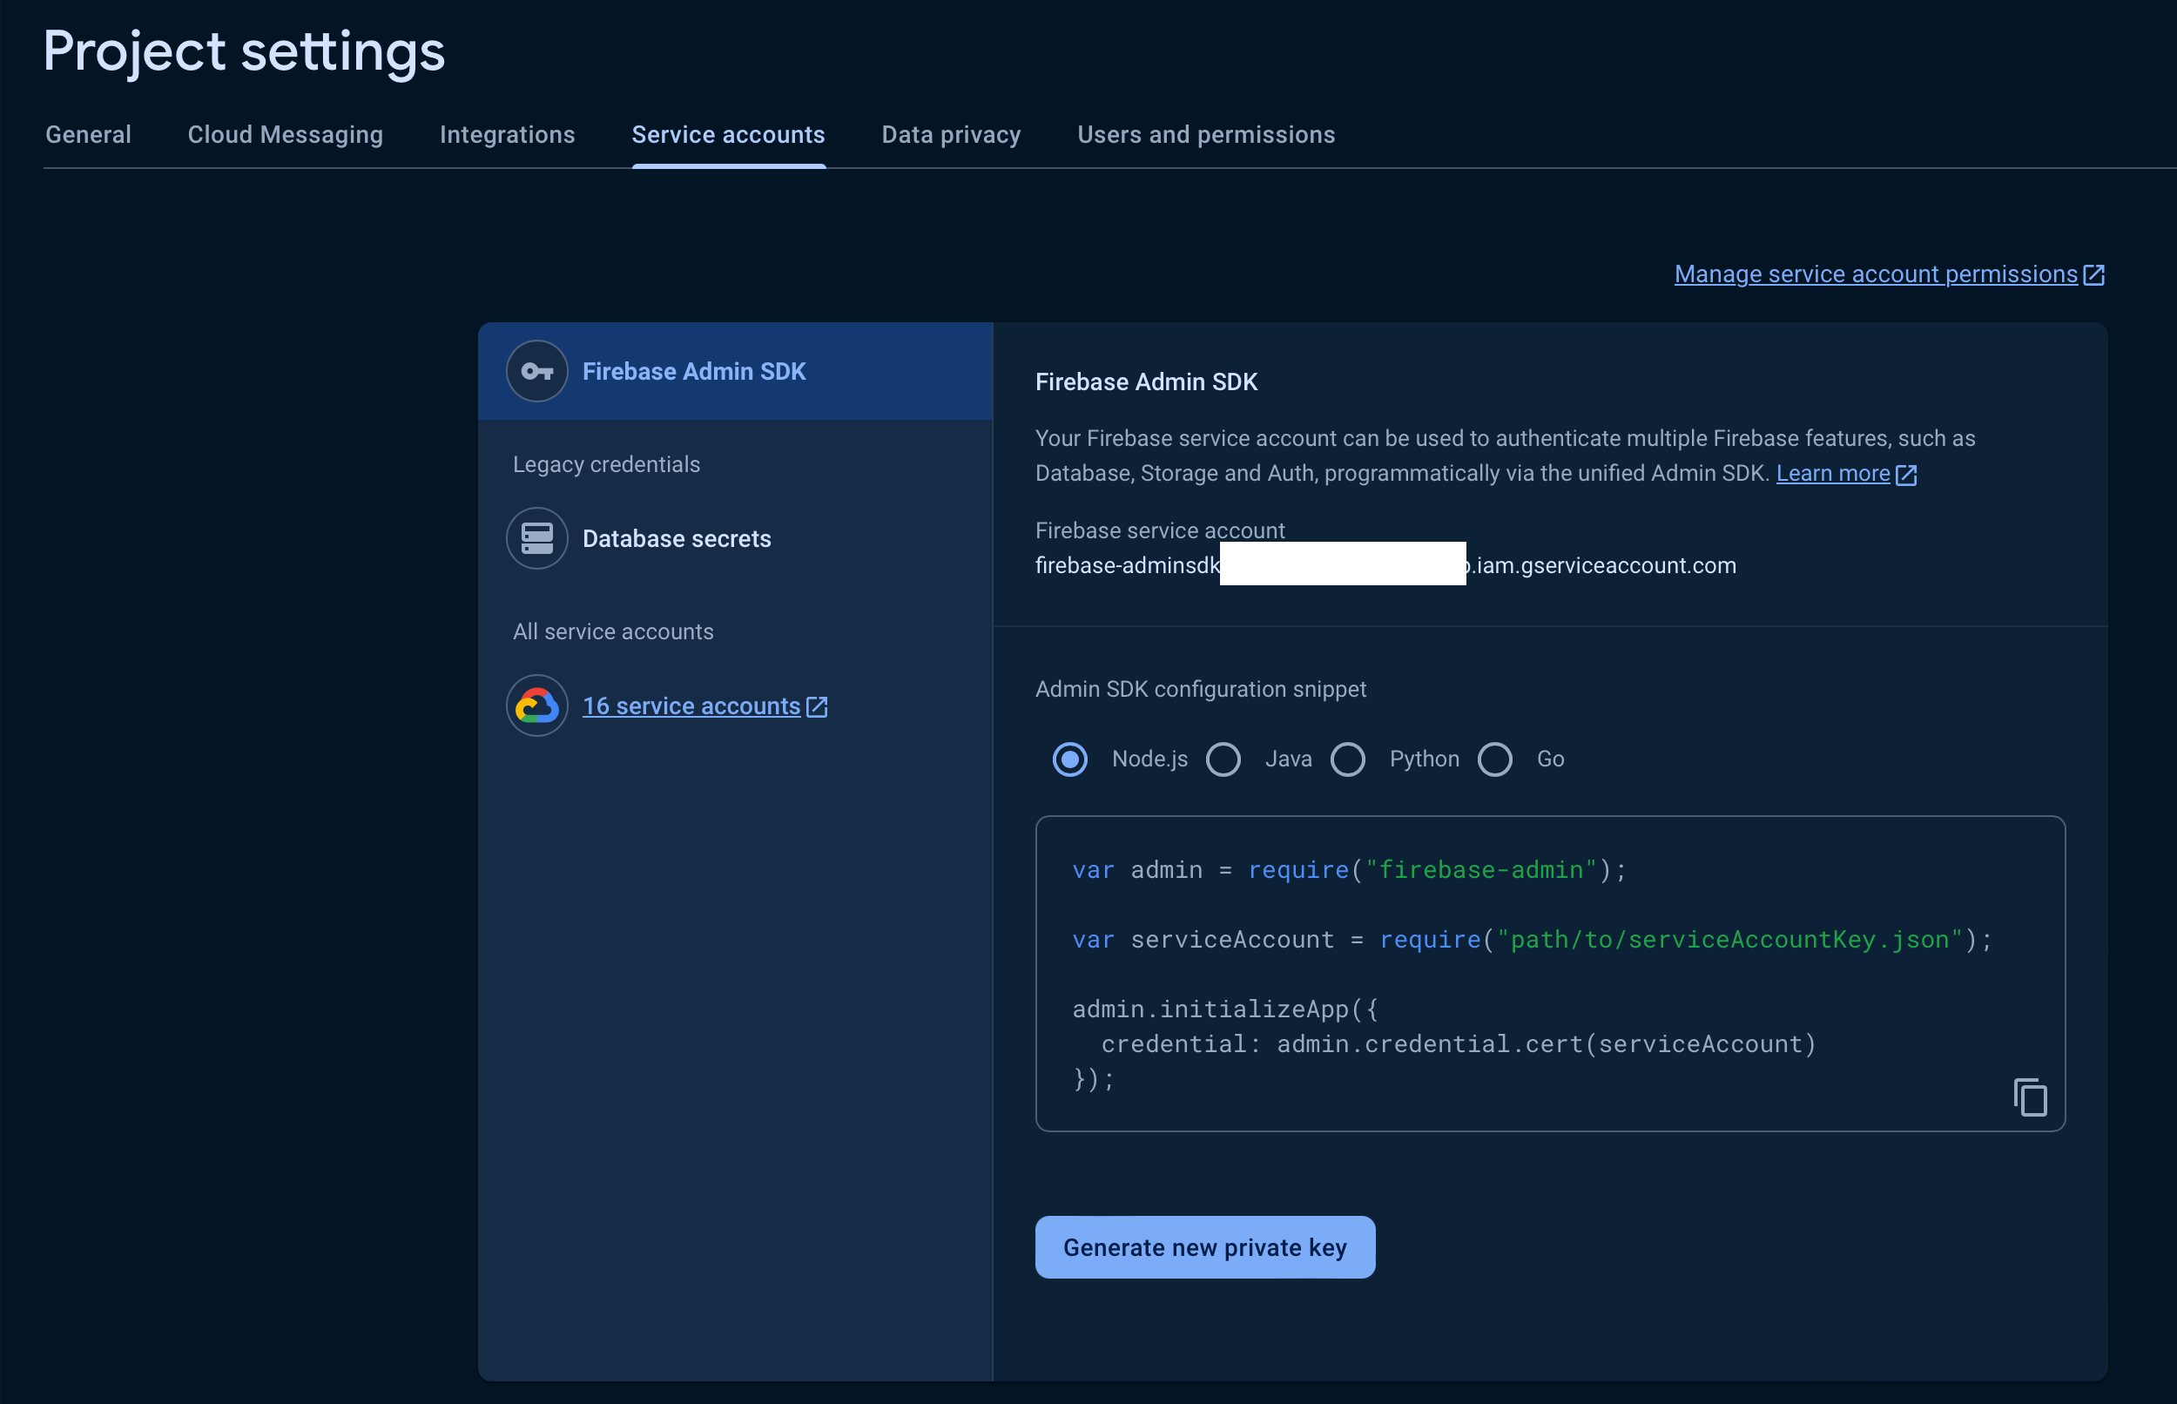Go to the Integrations tab

pos(508,135)
